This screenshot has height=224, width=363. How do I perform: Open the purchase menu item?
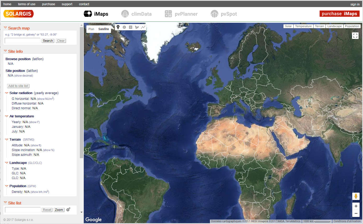(x=48, y=4)
